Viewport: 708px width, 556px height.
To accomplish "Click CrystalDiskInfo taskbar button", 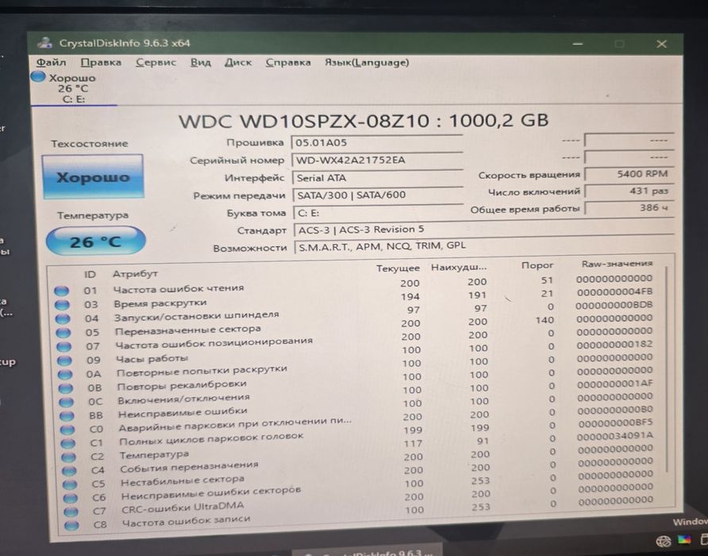I will (367, 552).
